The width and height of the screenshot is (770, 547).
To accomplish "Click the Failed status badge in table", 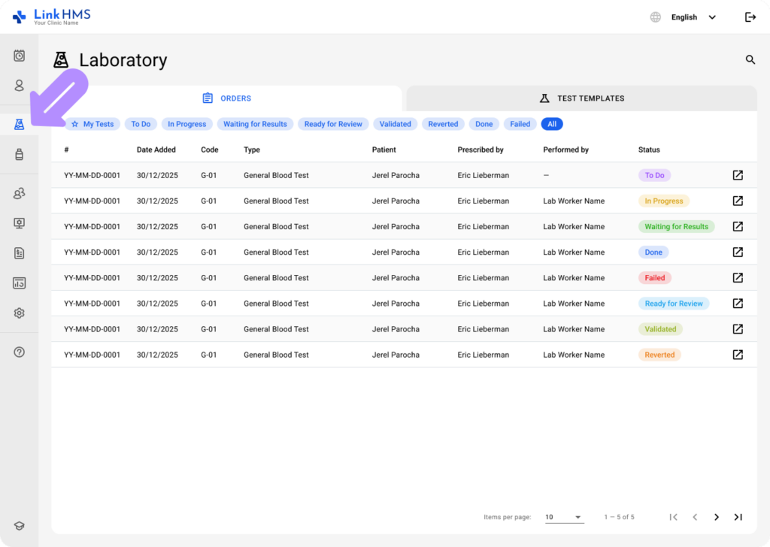I will pyautogui.click(x=654, y=278).
